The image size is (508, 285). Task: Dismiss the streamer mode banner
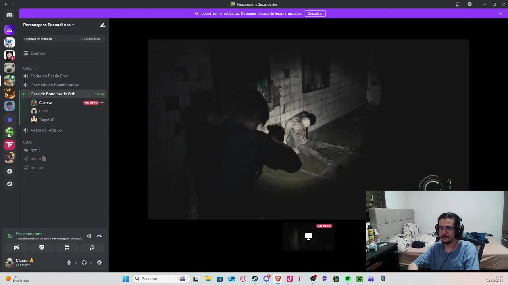coord(501,13)
